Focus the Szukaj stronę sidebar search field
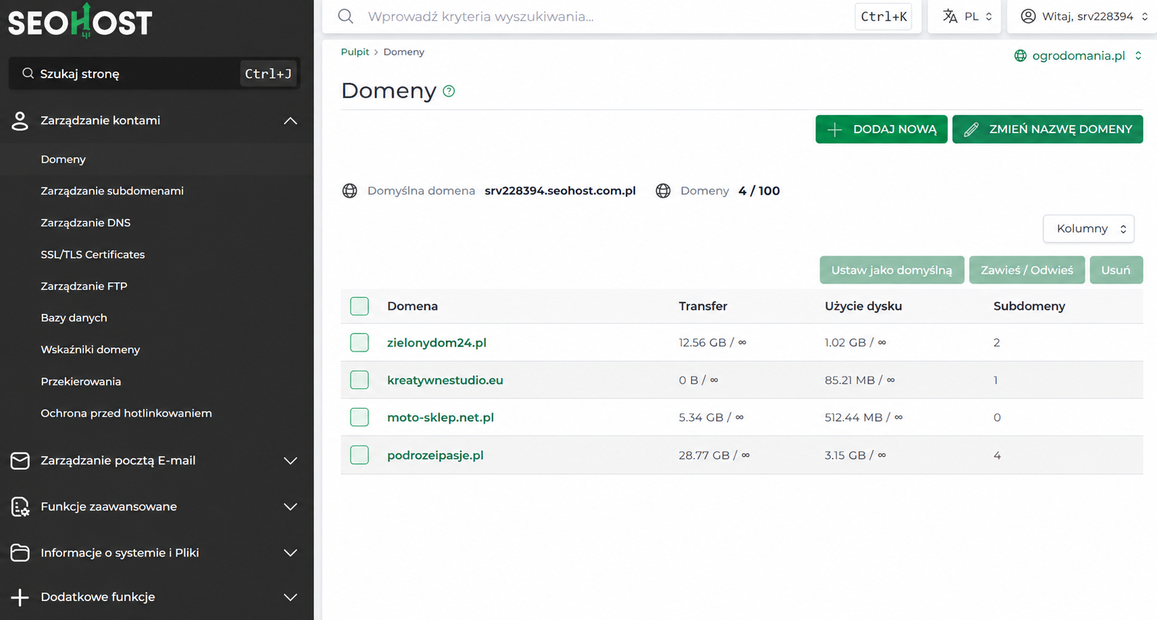 tap(154, 74)
